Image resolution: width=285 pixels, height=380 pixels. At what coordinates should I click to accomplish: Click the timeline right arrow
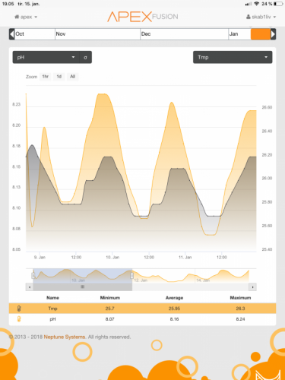coord(273,34)
